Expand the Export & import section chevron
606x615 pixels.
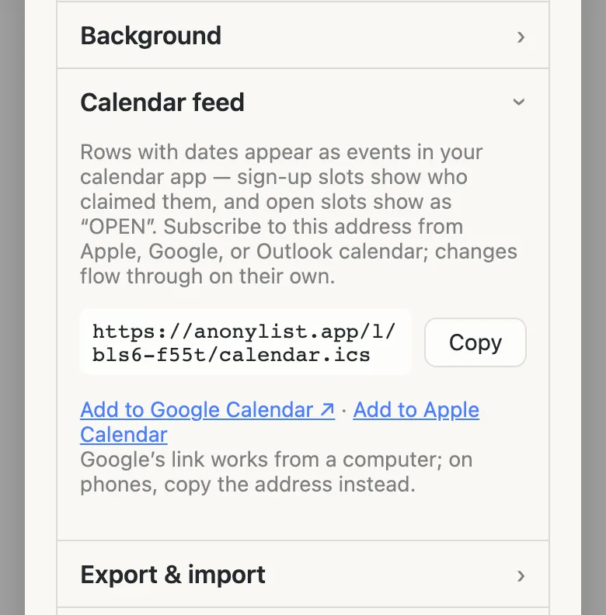coord(521,575)
